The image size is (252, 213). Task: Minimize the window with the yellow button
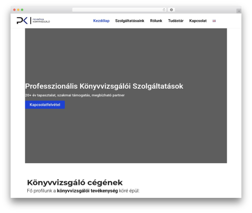tap(18, 10)
